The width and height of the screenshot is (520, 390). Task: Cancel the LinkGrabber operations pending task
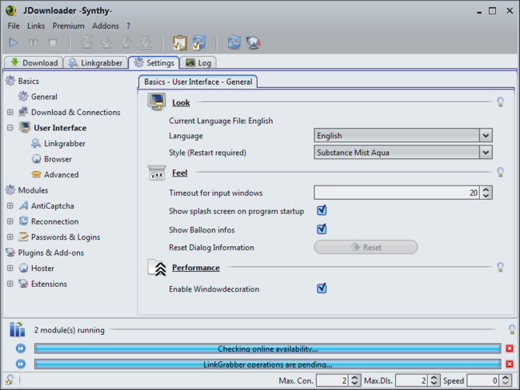click(x=510, y=364)
